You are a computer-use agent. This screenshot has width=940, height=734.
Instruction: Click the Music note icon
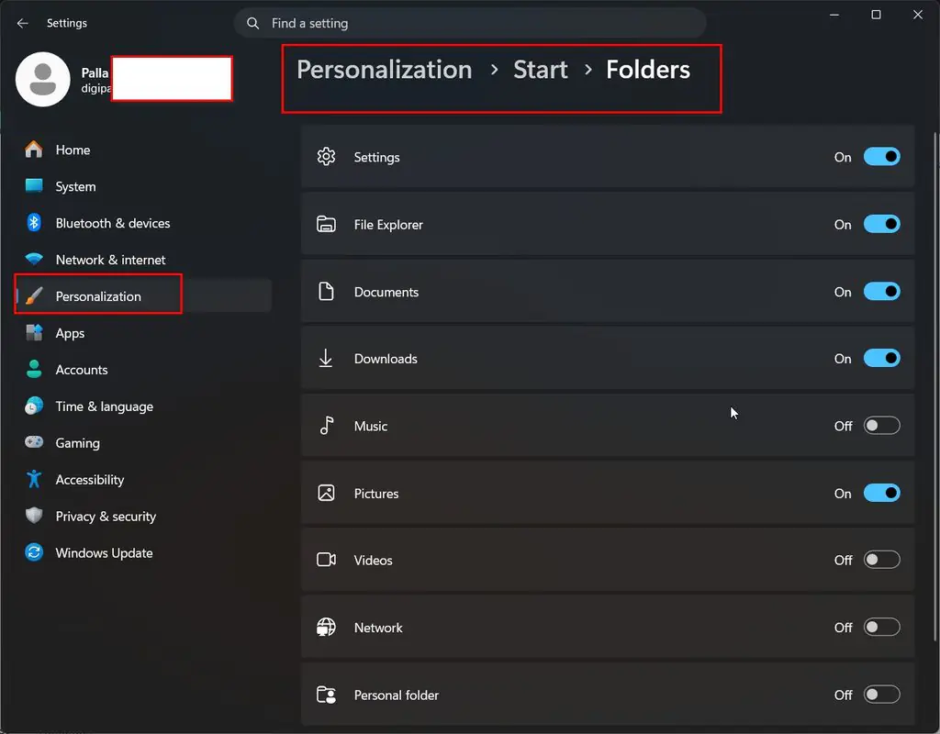(327, 426)
